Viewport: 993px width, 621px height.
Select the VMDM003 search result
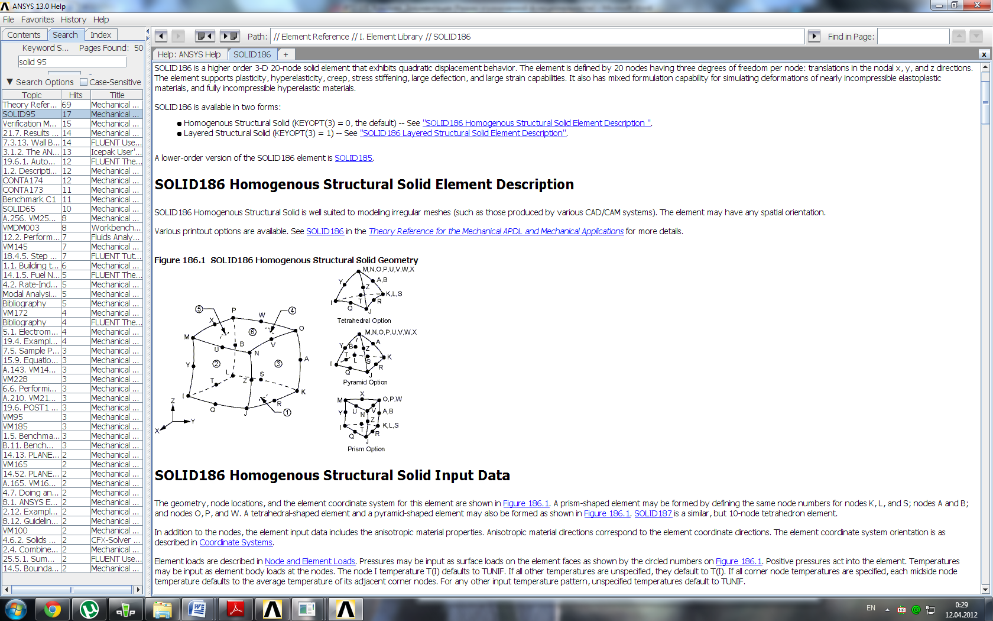(72, 228)
